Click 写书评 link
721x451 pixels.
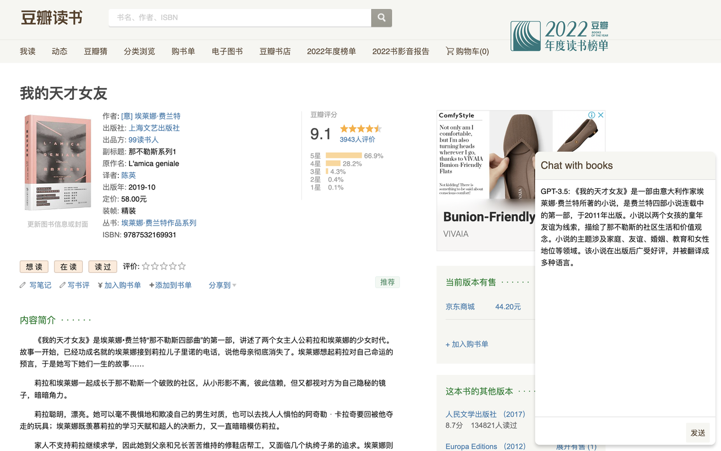[79, 285]
